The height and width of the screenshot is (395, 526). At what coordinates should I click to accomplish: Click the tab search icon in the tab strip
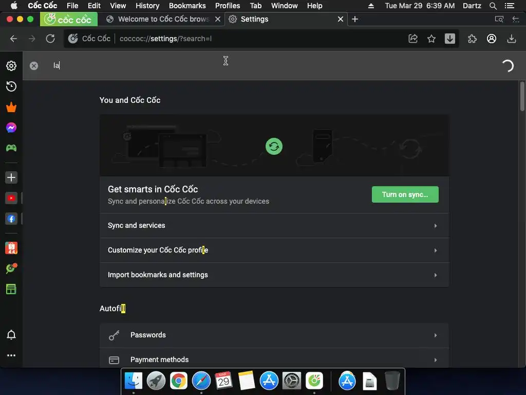coord(499,19)
